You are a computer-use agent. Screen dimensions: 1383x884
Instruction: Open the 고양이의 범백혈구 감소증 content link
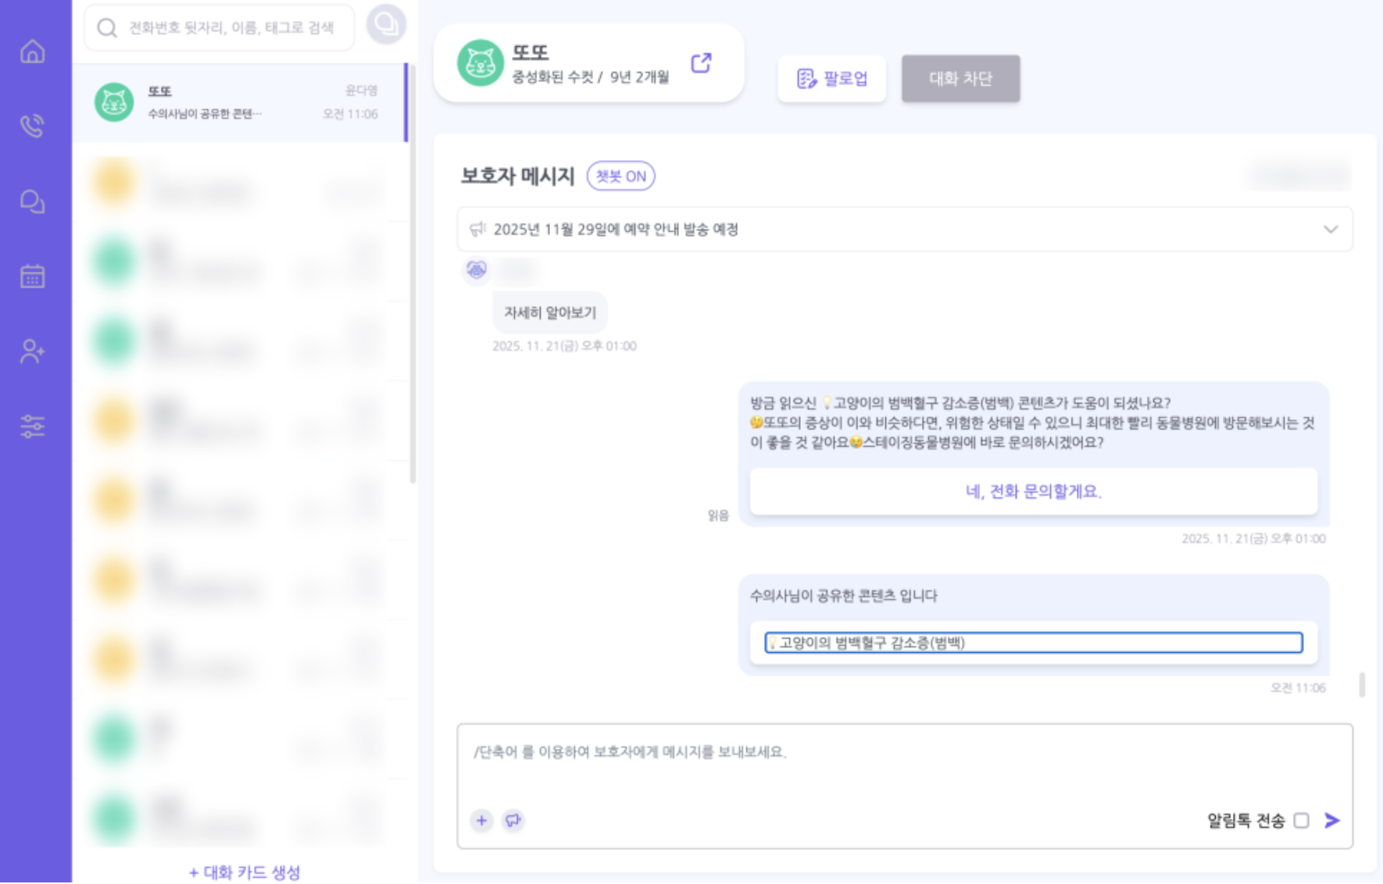click(x=1033, y=643)
